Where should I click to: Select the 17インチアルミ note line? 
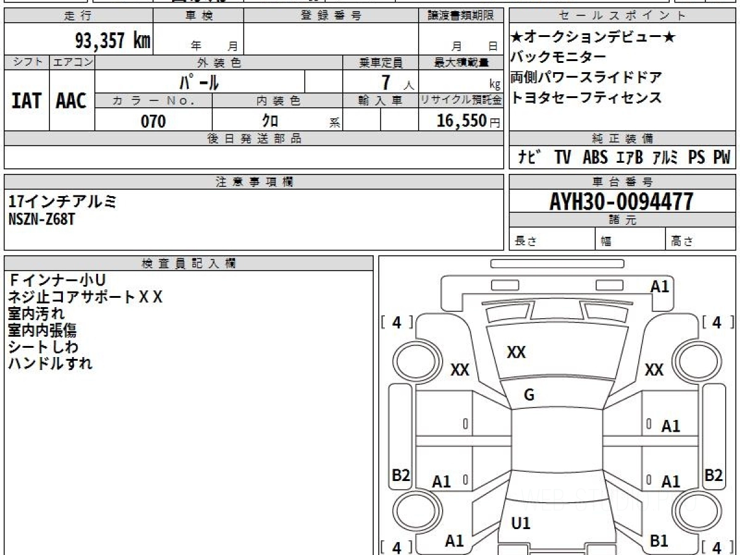click(62, 201)
